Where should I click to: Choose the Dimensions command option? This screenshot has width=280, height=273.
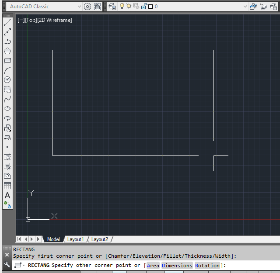(x=177, y=266)
